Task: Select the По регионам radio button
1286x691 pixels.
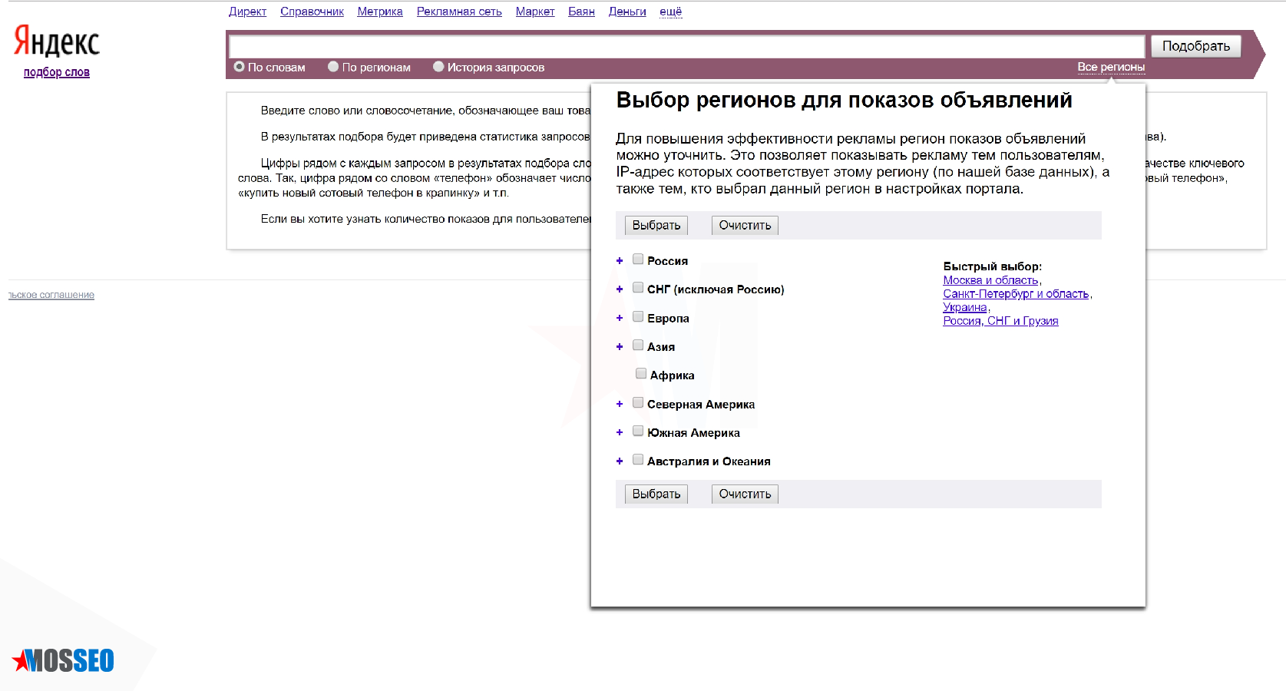Action: (333, 67)
